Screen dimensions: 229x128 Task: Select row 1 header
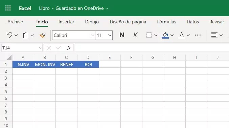point(6,64)
